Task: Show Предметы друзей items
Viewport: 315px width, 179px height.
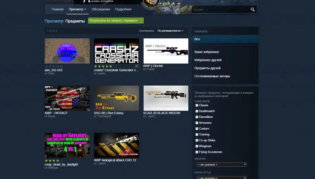Action: [207, 68]
